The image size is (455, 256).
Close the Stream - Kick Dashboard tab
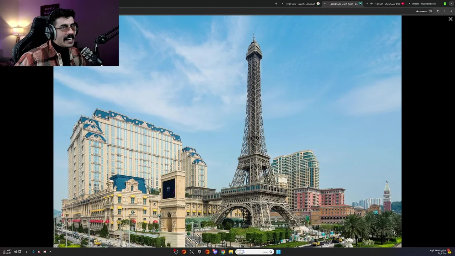[x=409, y=4]
